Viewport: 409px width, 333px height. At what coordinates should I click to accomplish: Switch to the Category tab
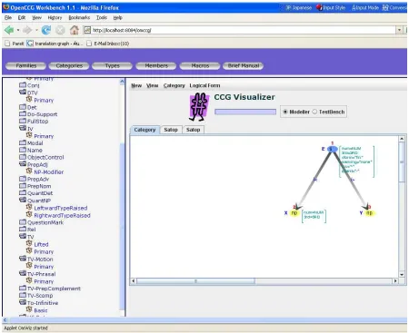145,130
